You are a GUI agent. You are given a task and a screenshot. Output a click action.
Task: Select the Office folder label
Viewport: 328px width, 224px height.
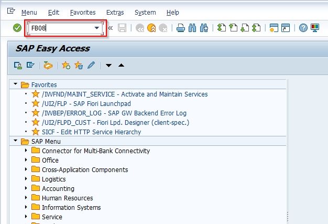(50, 160)
